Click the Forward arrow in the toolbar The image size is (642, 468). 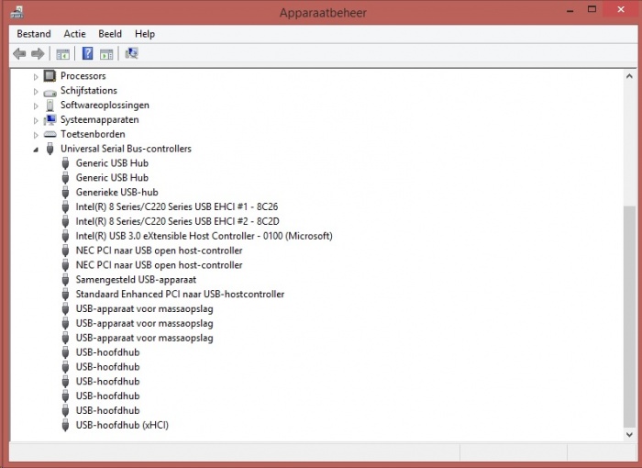(38, 54)
